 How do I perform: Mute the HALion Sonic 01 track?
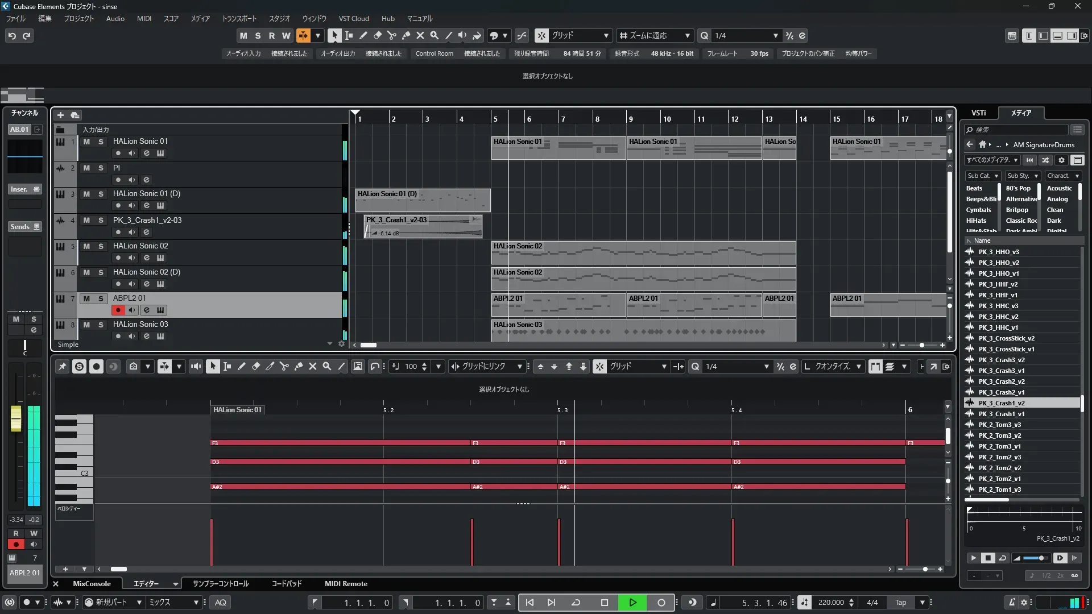tap(86, 142)
